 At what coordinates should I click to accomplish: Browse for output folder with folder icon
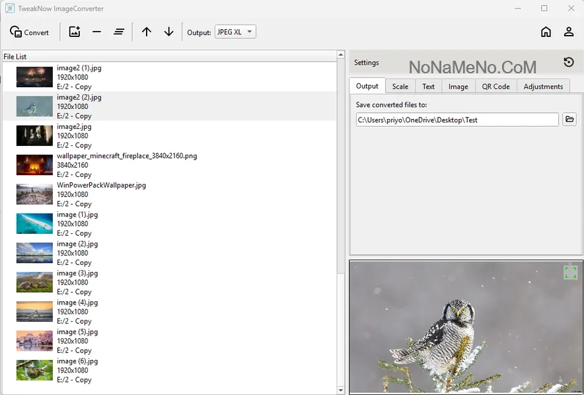point(569,120)
